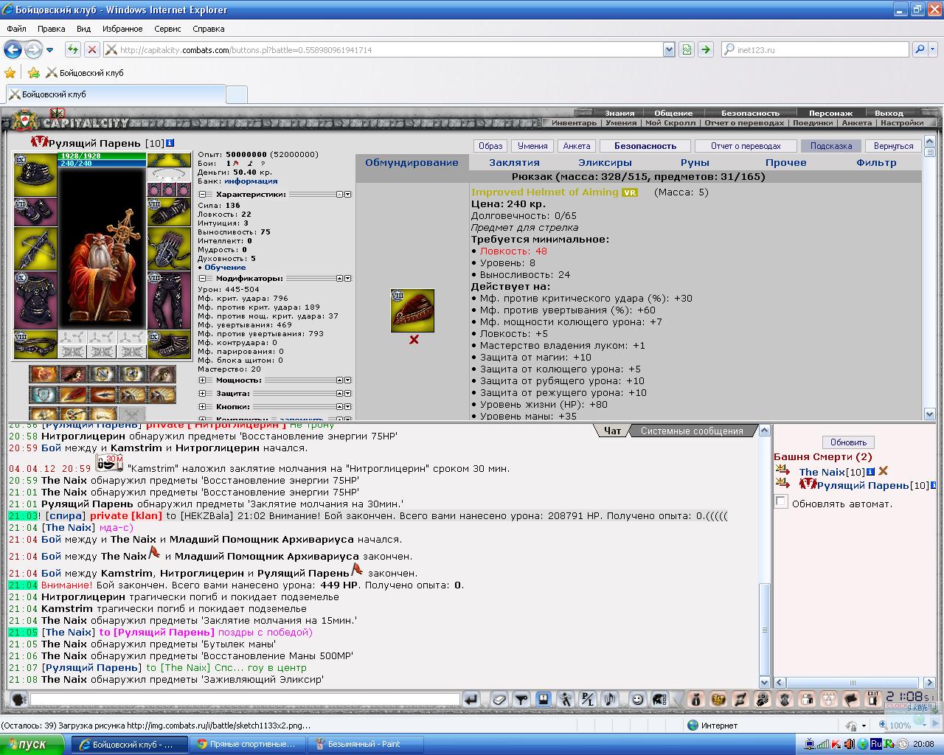
Task: Delete helmet with the red X
Action: pos(414,340)
